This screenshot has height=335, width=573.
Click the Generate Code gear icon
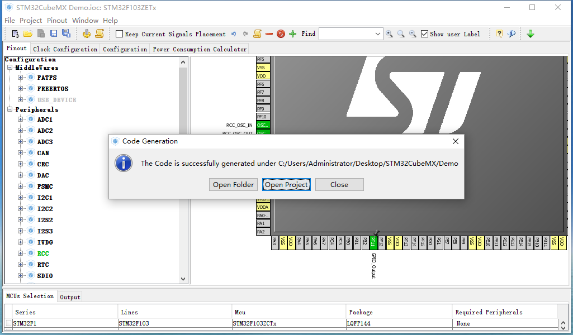[x=87, y=34]
